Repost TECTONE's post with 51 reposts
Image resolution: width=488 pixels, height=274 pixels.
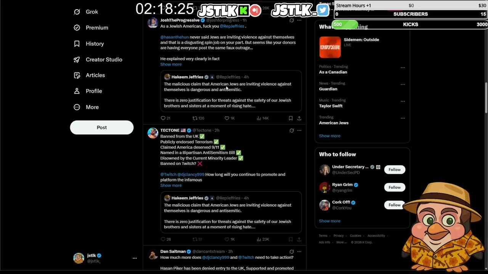(197, 239)
